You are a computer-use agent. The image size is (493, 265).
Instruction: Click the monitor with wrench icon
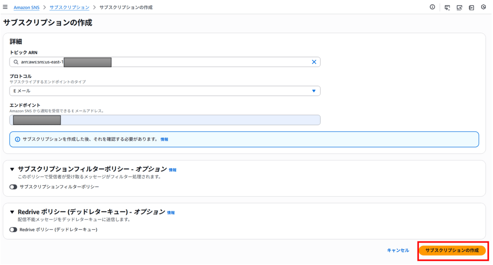[459, 7]
